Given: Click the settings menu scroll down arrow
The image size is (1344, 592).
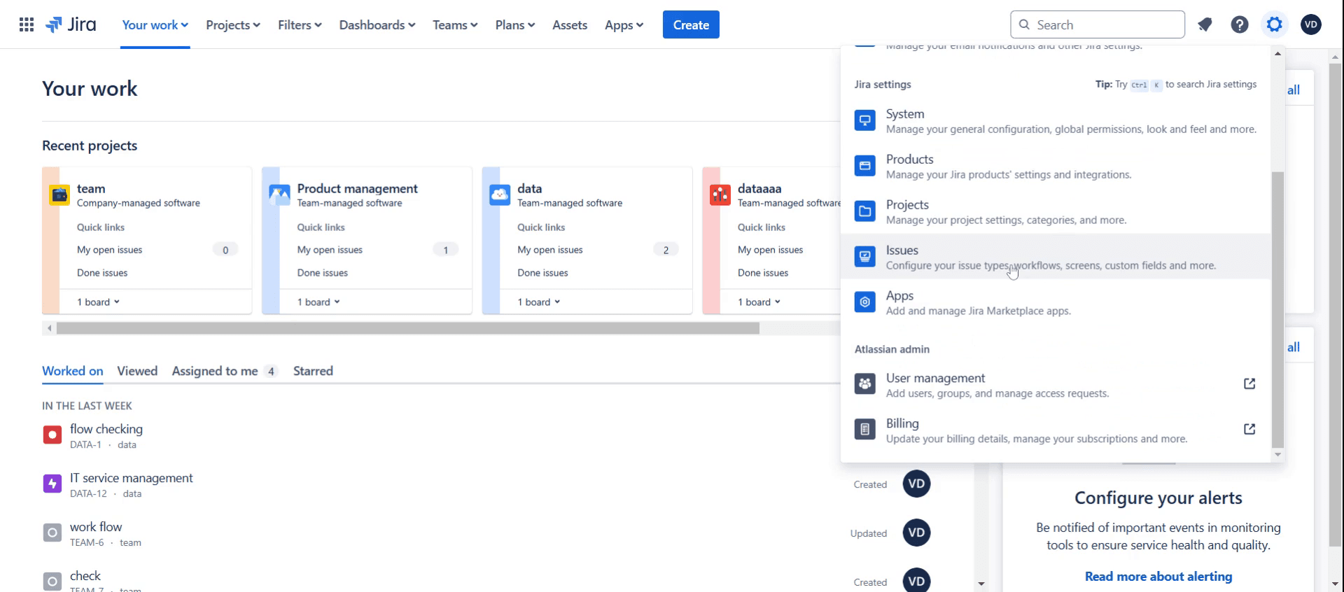Looking at the screenshot, I should coord(1277,455).
